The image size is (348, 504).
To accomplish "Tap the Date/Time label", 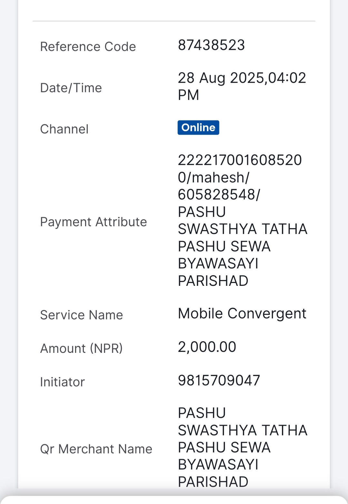I will click(x=71, y=88).
